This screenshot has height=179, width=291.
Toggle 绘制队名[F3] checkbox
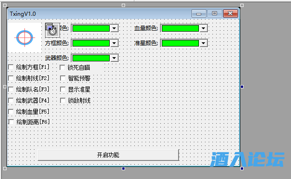[x=11, y=89]
